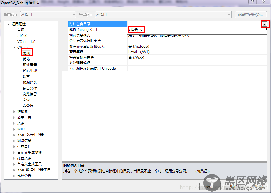271x193 pixels.
Task: Expand the 托管资源 node
Action: [14, 158]
